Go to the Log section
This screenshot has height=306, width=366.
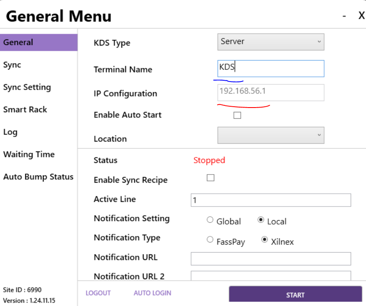click(10, 132)
